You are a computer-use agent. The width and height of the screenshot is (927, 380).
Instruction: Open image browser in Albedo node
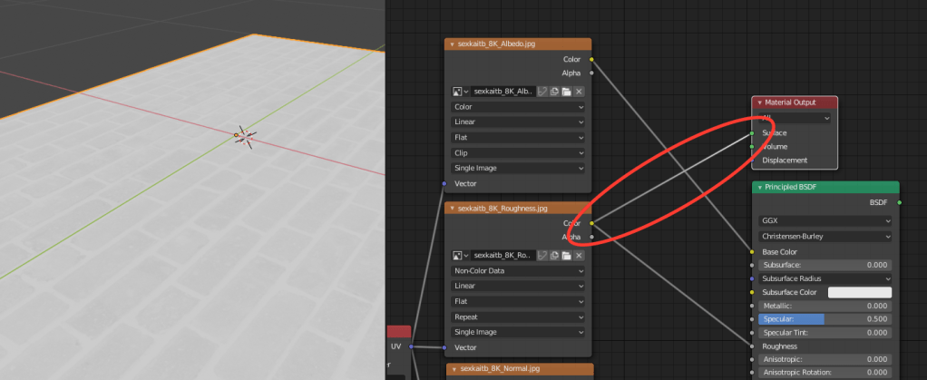[x=458, y=92]
